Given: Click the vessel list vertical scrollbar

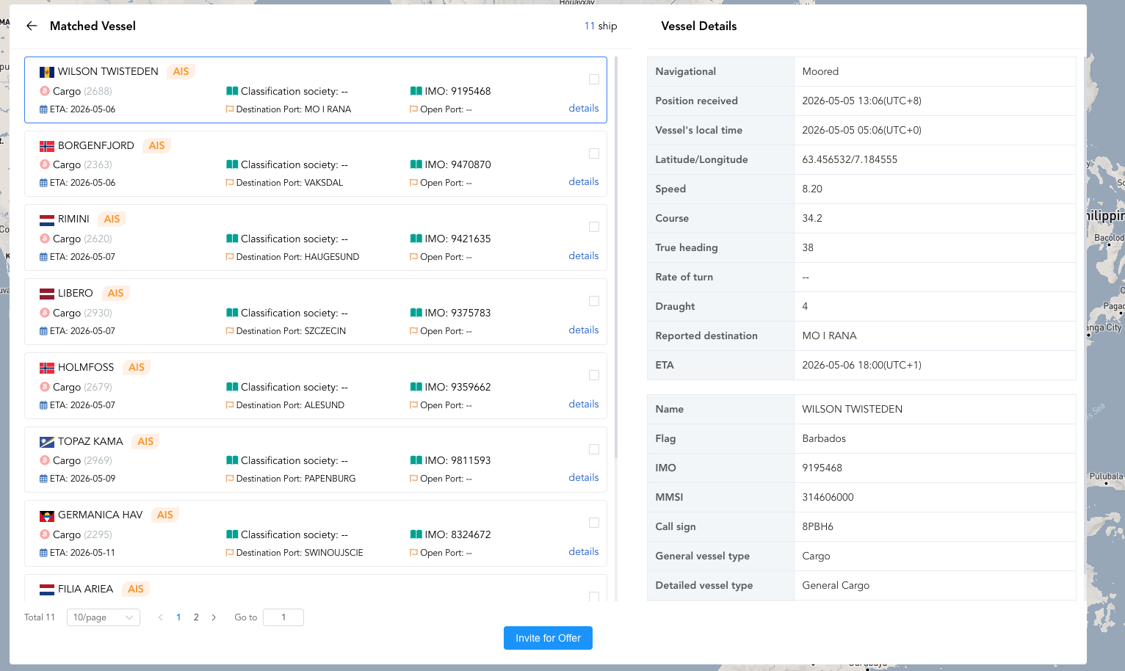Looking at the screenshot, I should 616,257.
